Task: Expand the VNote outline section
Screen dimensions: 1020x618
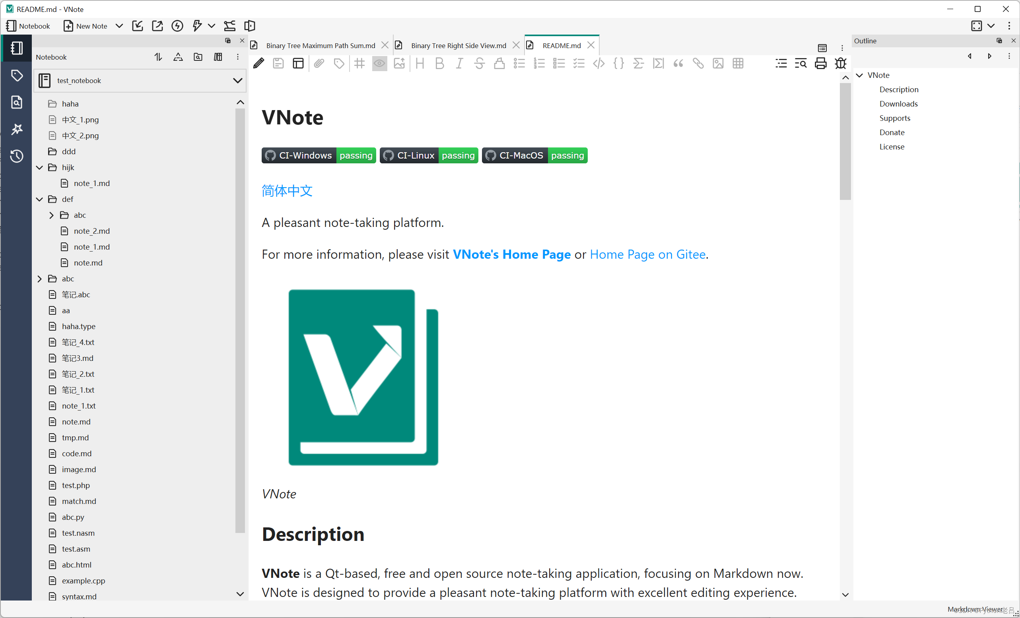Action: pyautogui.click(x=860, y=74)
